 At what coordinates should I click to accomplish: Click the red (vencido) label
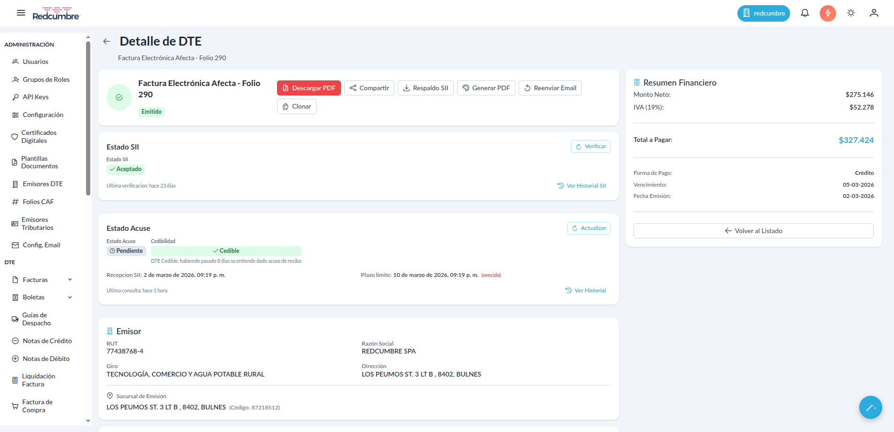coord(491,275)
